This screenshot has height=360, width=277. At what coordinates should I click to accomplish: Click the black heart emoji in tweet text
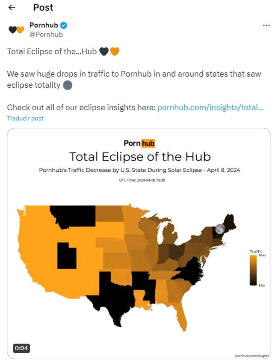104,52
